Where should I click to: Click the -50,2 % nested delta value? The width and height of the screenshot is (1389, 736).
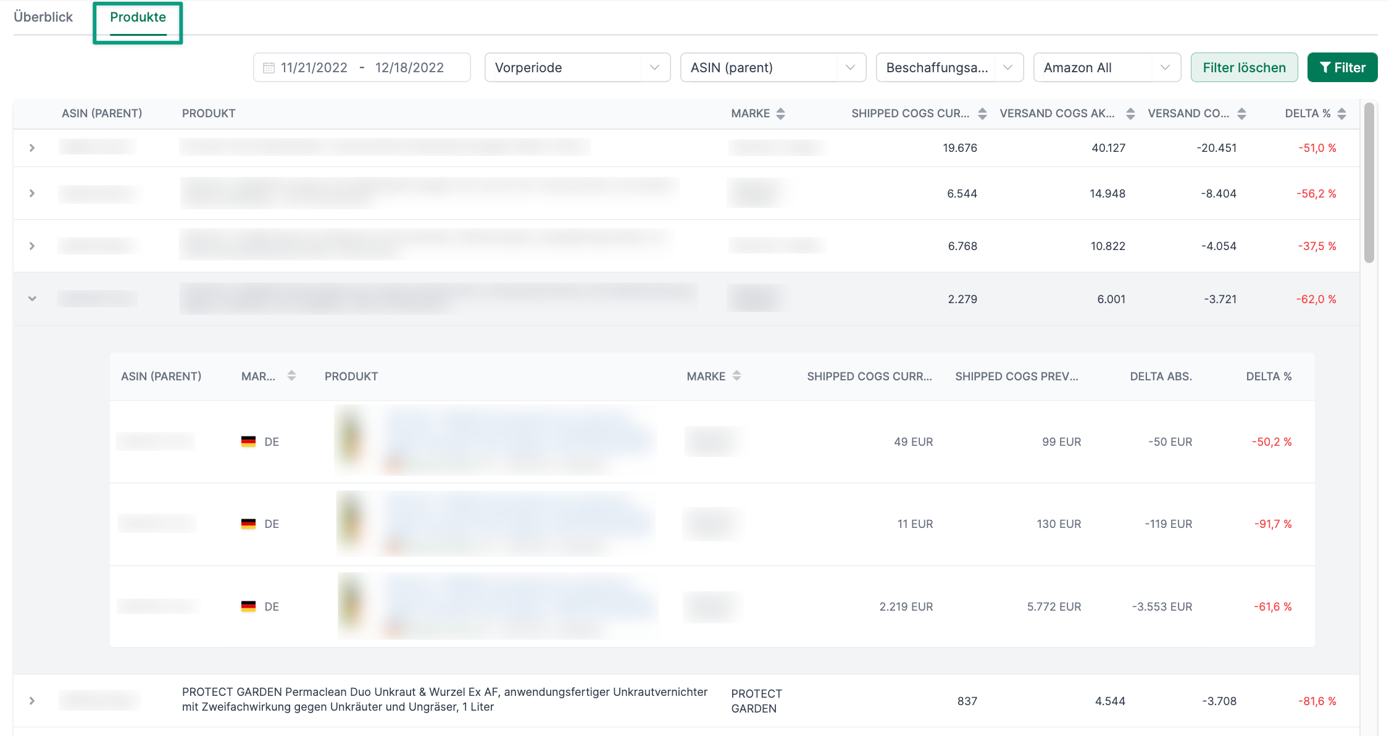pyautogui.click(x=1272, y=442)
